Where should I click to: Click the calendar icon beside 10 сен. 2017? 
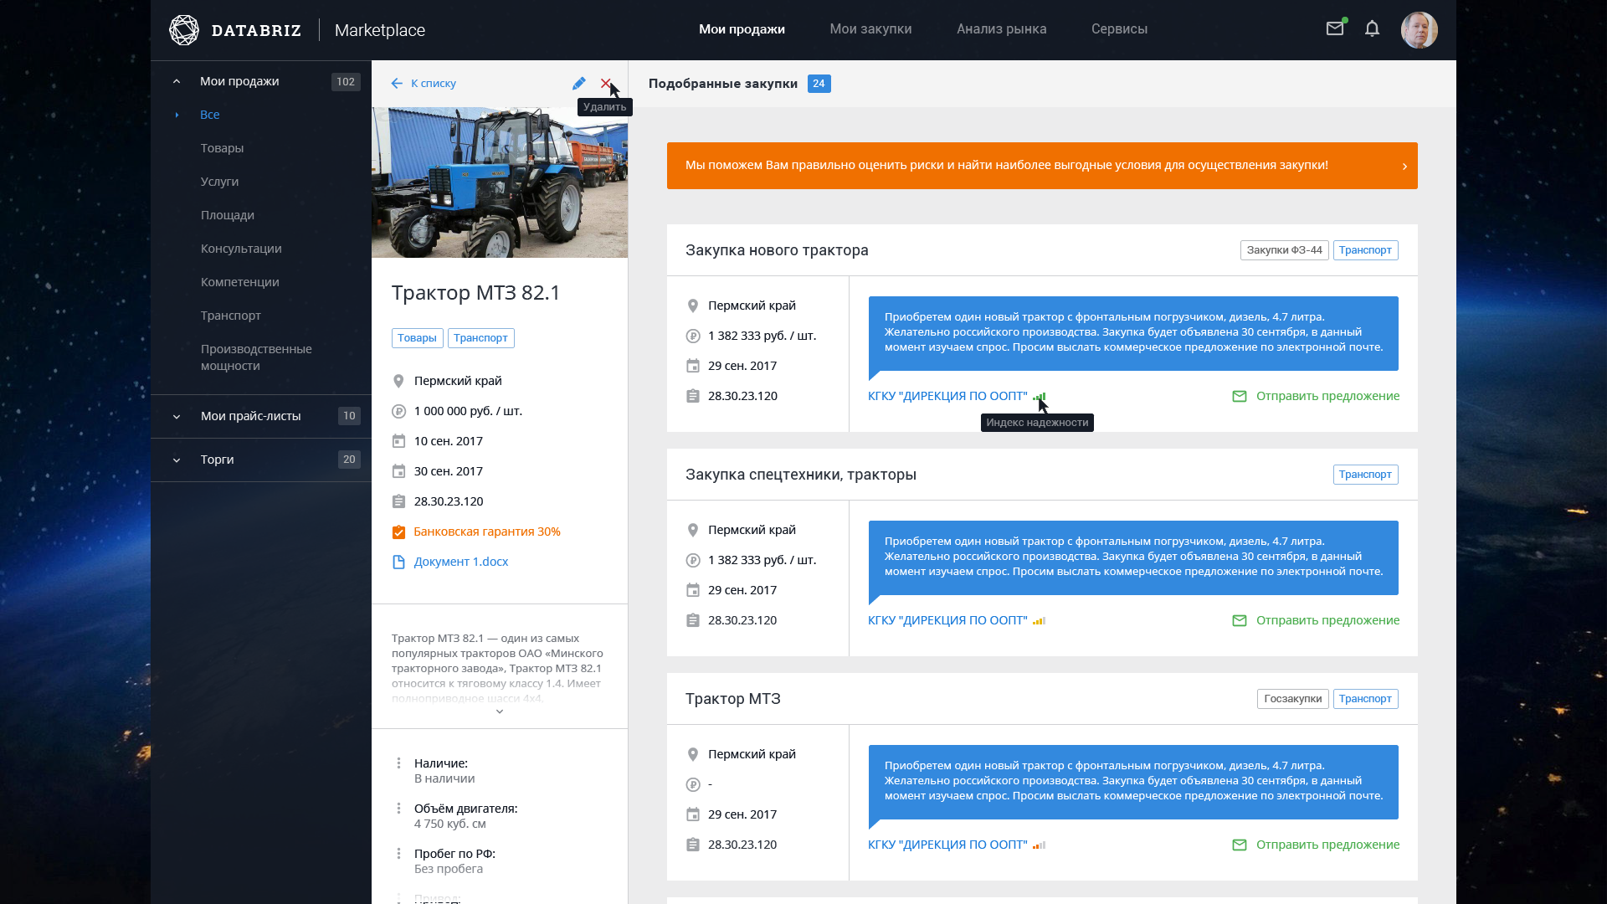(x=398, y=441)
